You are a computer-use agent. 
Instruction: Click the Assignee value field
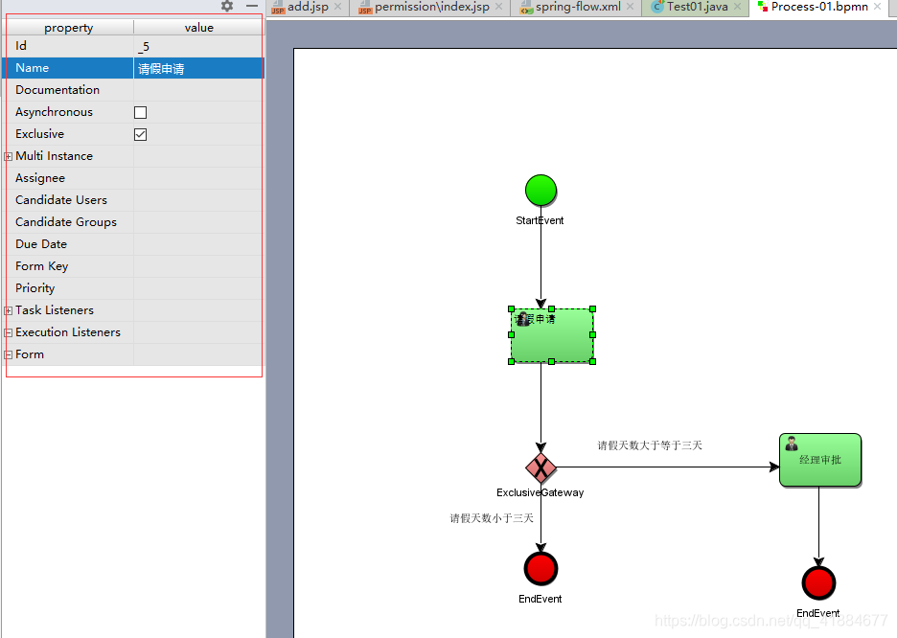[x=198, y=178]
